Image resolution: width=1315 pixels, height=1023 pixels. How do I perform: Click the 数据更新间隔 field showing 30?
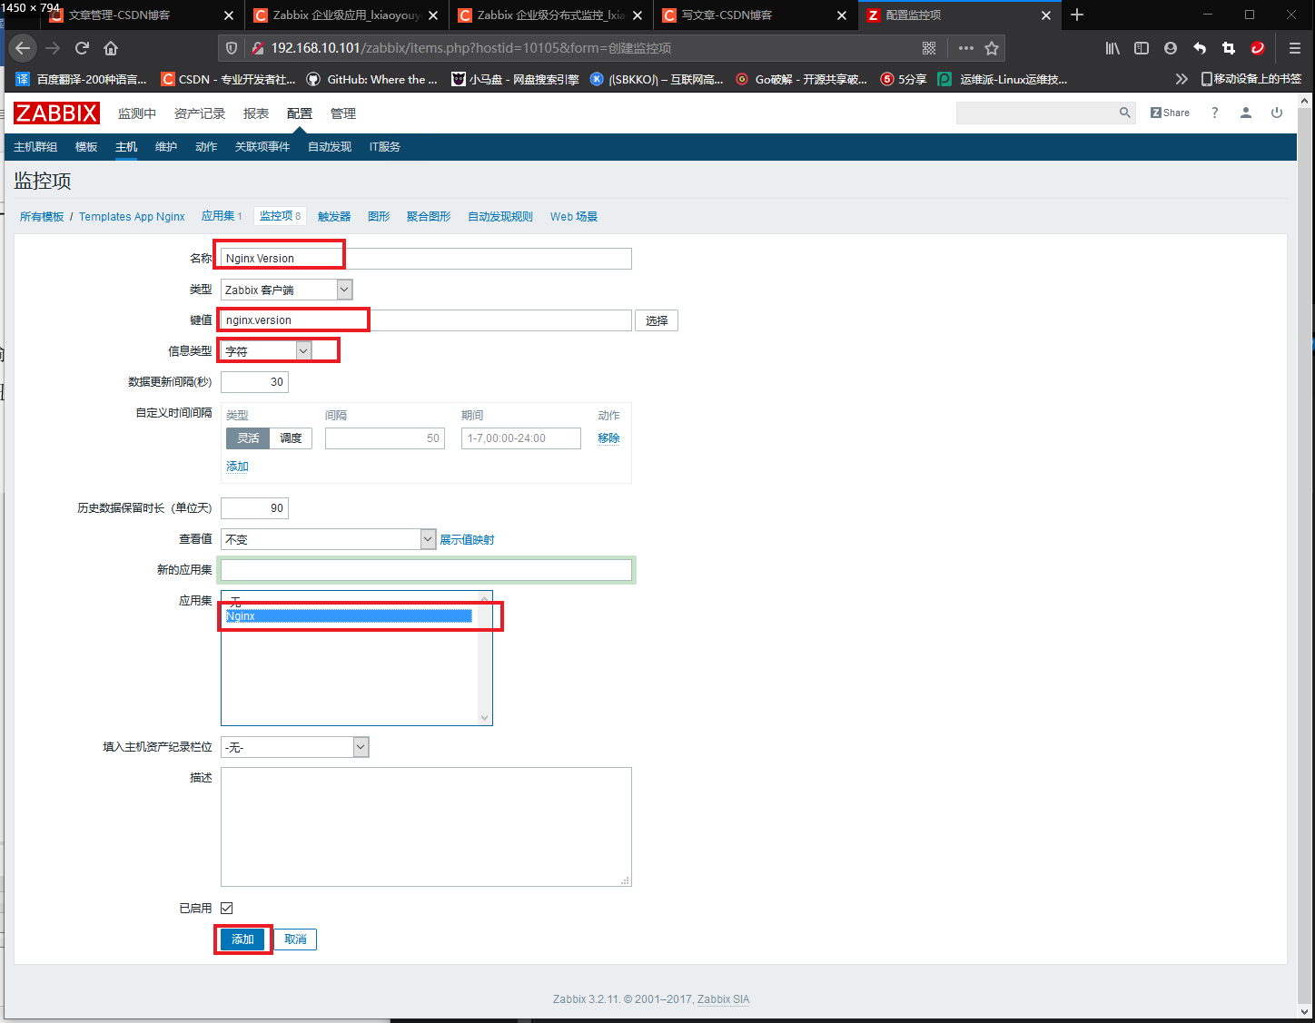(x=254, y=382)
